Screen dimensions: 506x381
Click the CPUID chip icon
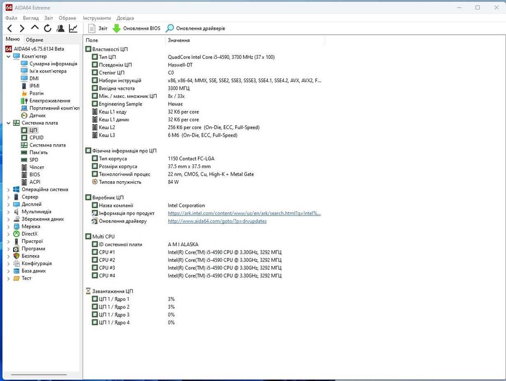(24, 138)
